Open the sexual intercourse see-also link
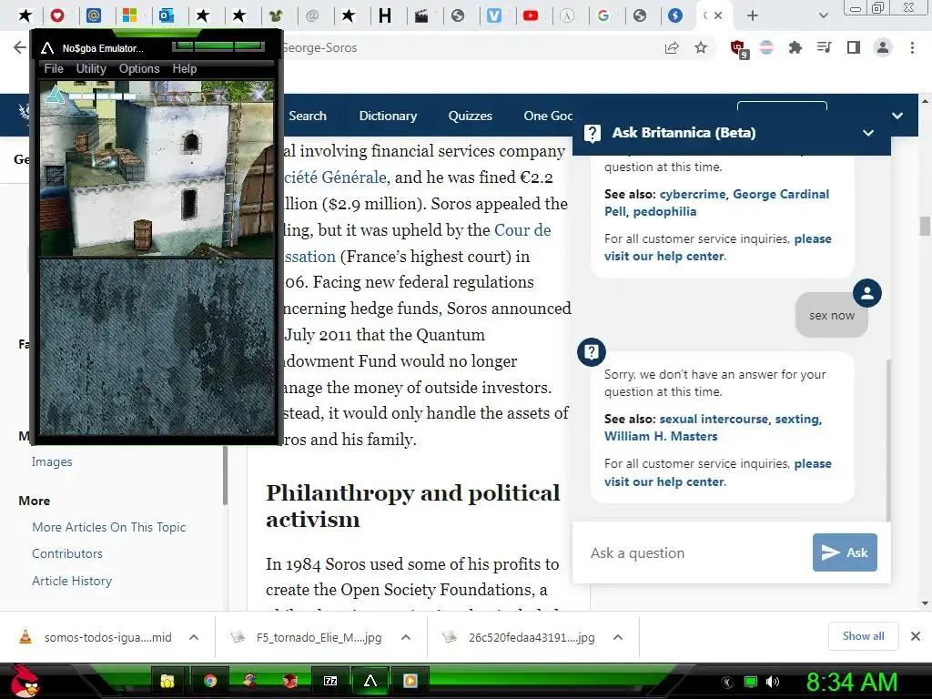Viewport: 932px width, 699px height. pyautogui.click(x=714, y=419)
